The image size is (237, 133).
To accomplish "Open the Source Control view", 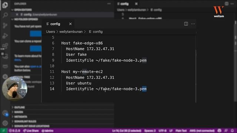I will click(5, 25).
